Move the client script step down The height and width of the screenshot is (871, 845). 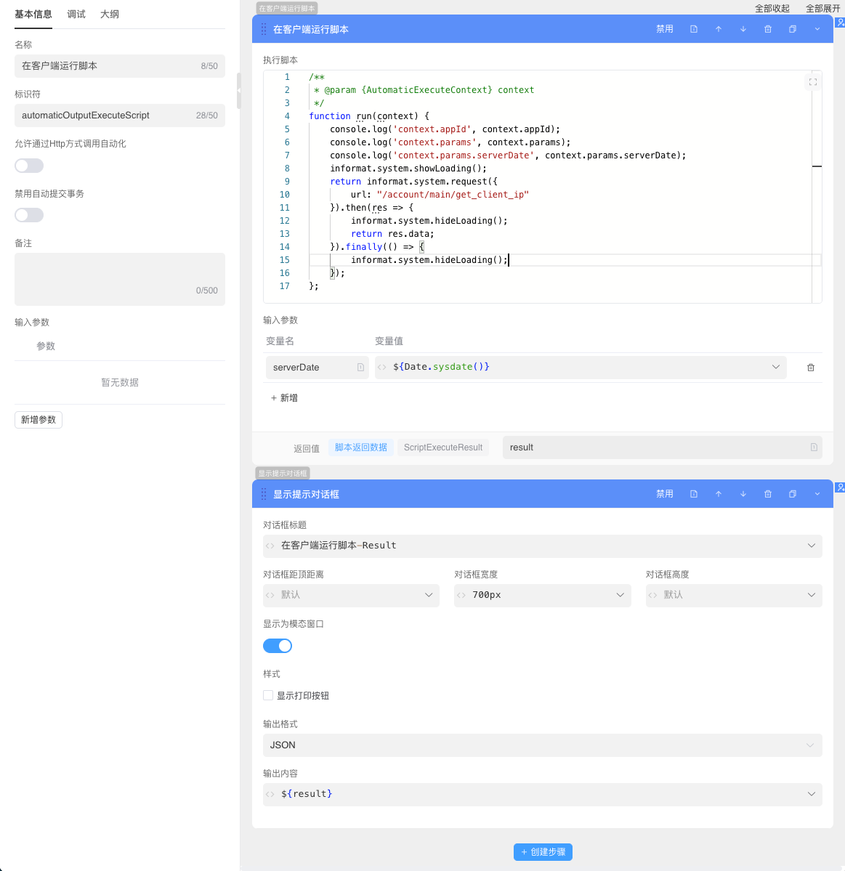(743, 29)
